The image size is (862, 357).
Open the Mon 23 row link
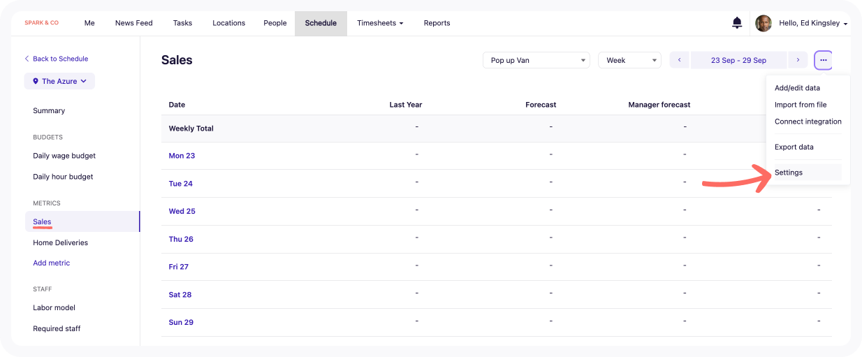[182, 156]
